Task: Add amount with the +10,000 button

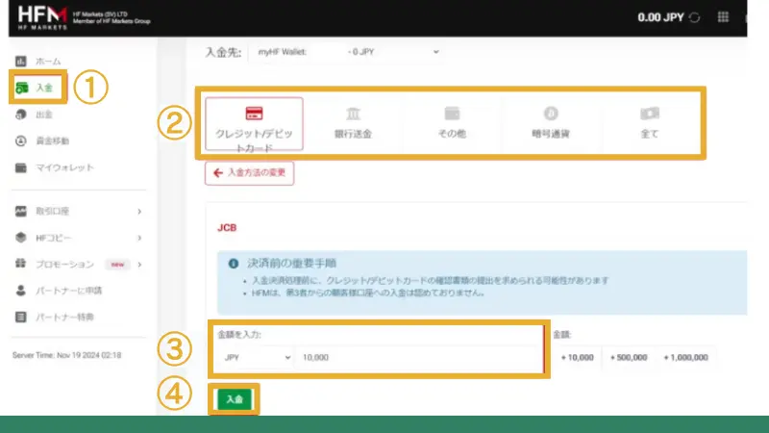Action: pyautogui.click(x=578, y=357)
